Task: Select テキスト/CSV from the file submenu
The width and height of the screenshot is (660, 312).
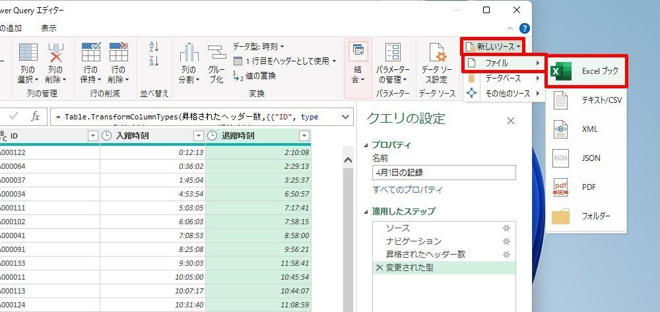Action: 587,100
